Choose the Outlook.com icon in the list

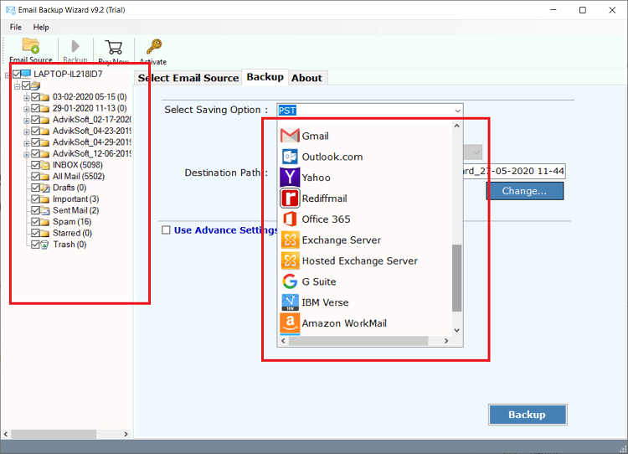[x=290, y=157]
